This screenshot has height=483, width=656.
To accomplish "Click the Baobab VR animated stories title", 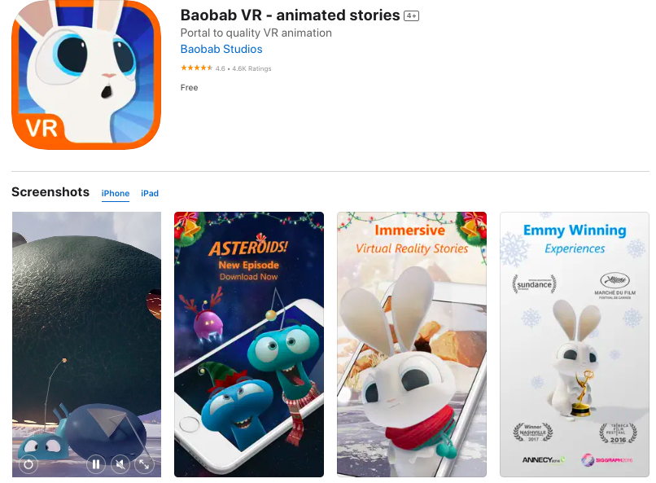I will pyautogui.click(x=290, y=15).
